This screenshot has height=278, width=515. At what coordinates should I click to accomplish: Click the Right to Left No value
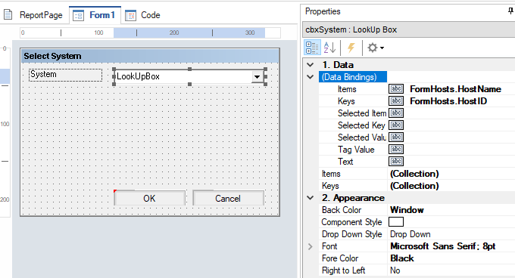tap(395, 270)
